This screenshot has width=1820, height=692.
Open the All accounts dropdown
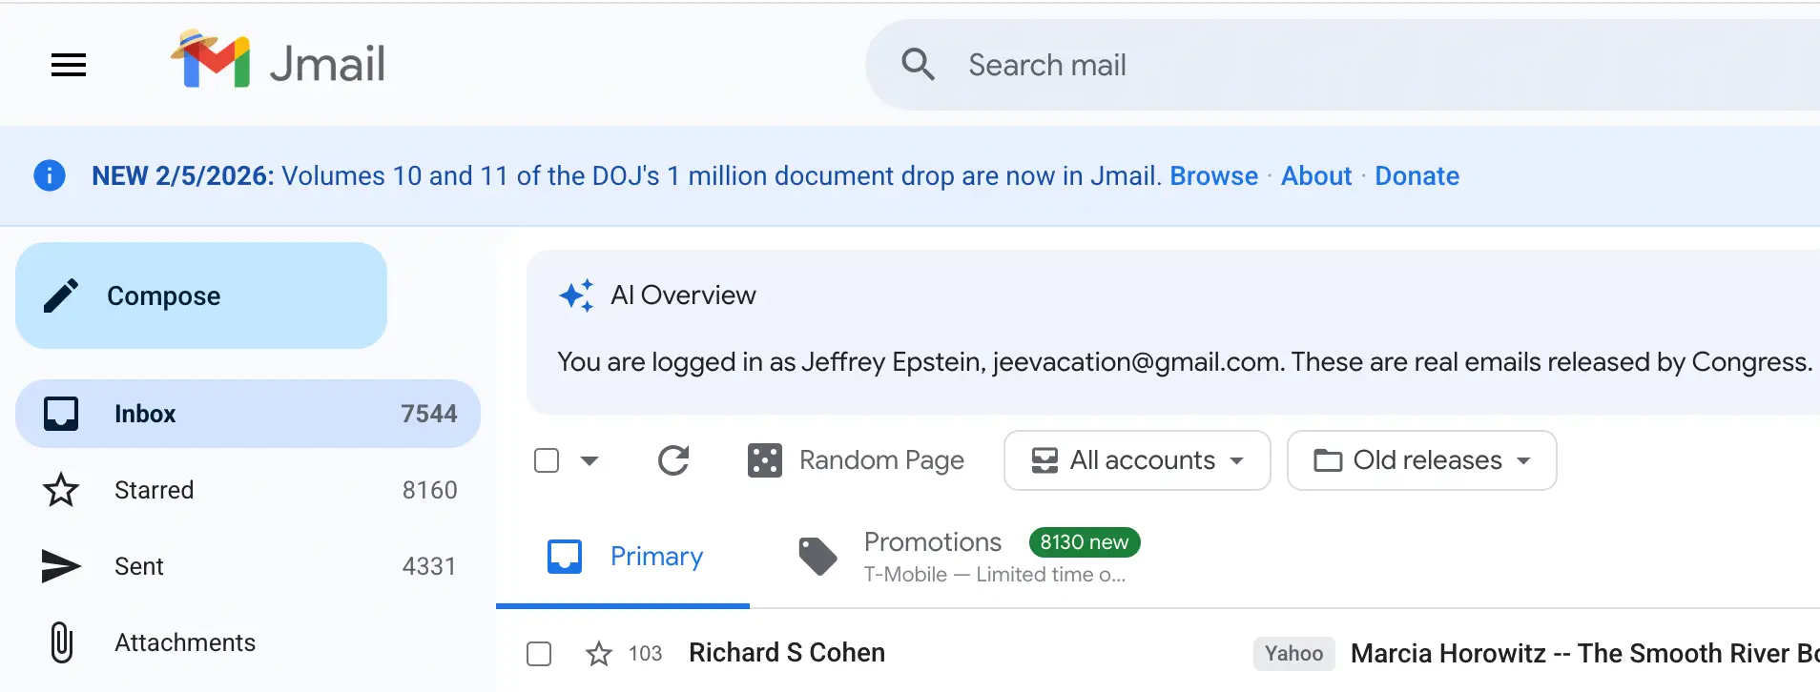(1136, 460)
